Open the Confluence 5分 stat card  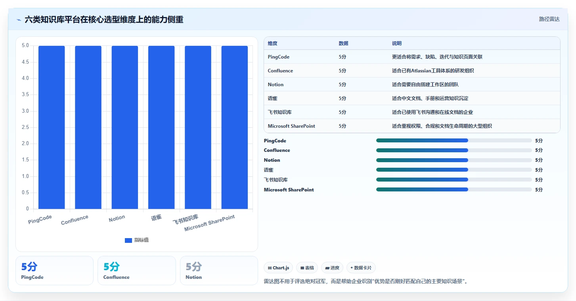(136, 271)
